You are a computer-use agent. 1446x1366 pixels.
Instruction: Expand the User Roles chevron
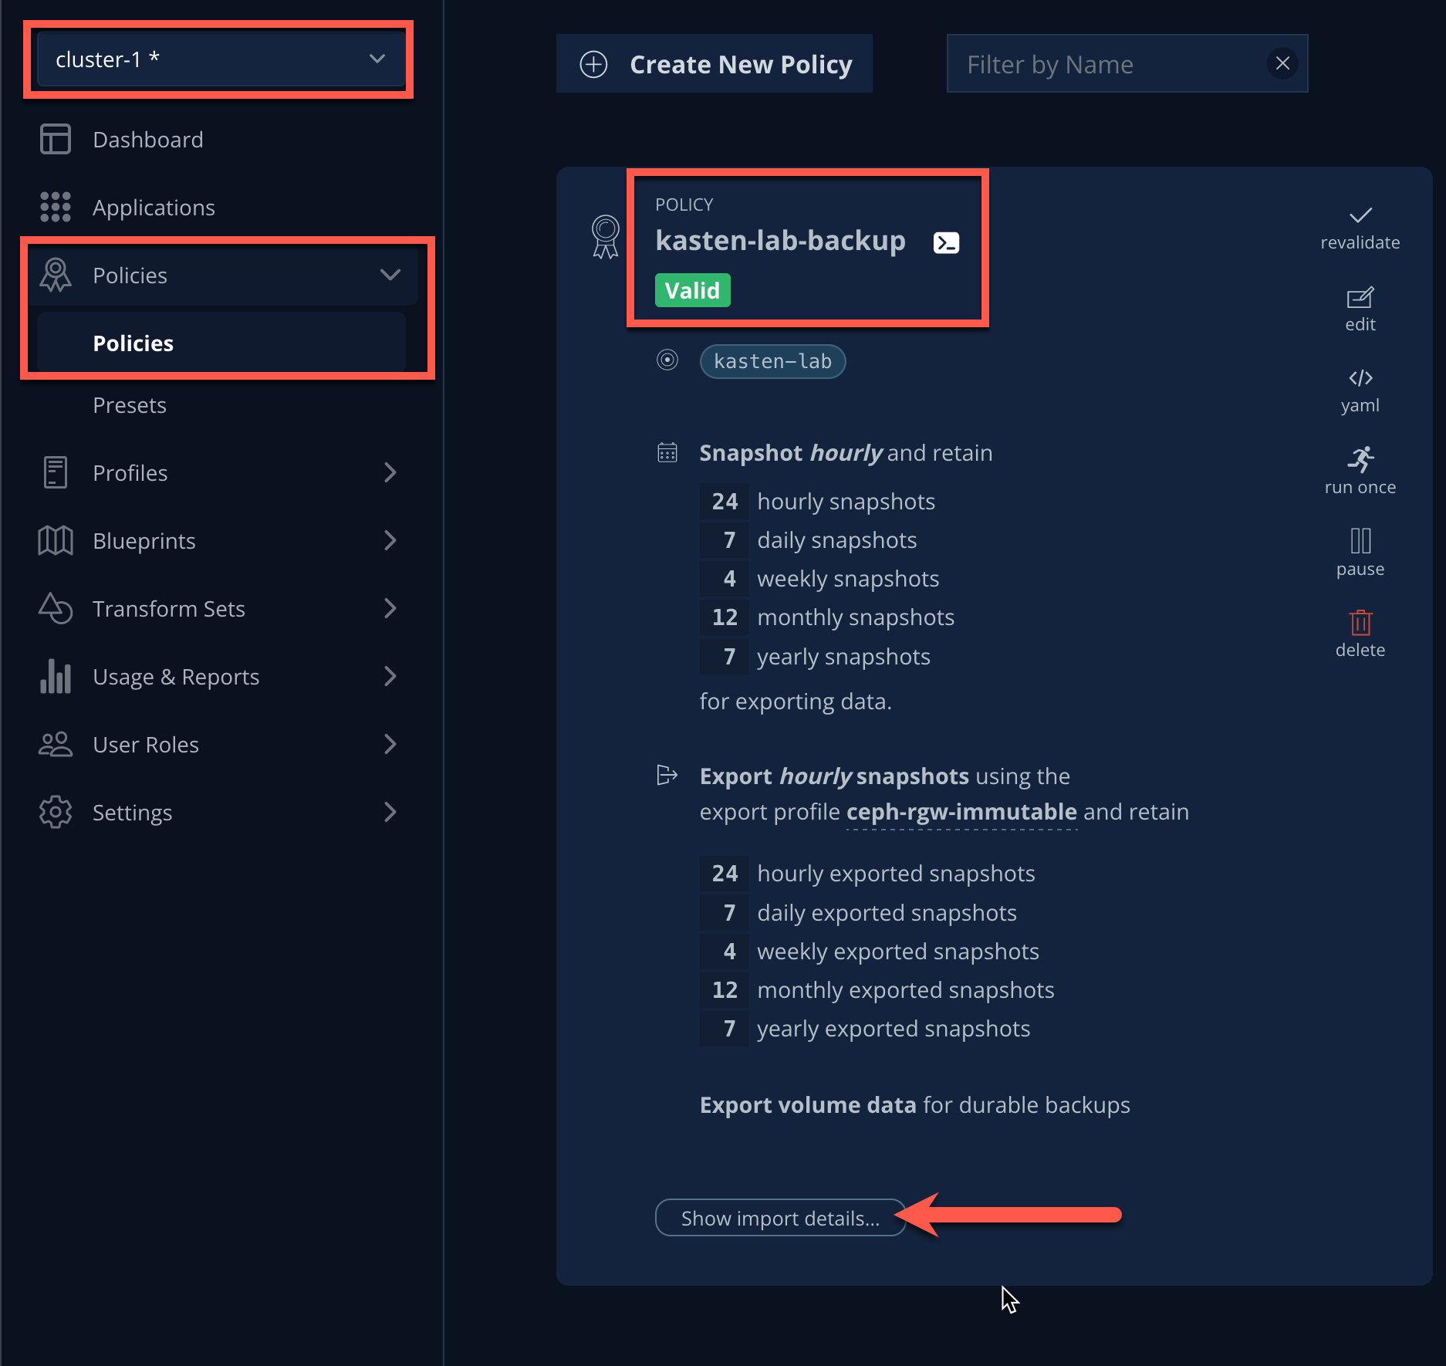(x=390, y=744)
